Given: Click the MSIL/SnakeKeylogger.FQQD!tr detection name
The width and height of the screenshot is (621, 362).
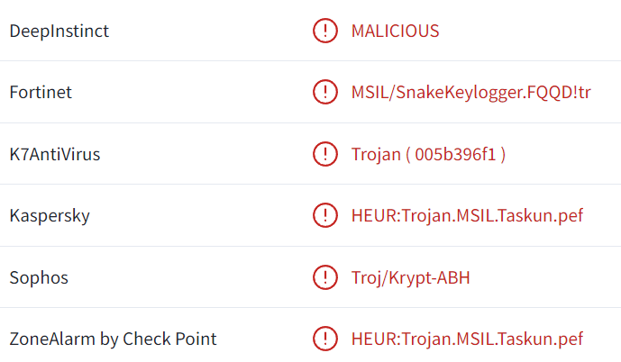Looking at the screenshot, I should tap(470, 92).
